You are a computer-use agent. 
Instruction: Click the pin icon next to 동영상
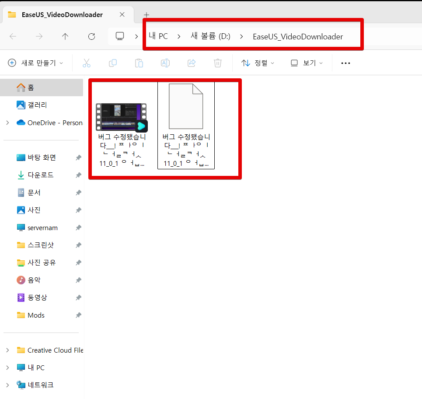pyautogui.click(x=78, y=297)
